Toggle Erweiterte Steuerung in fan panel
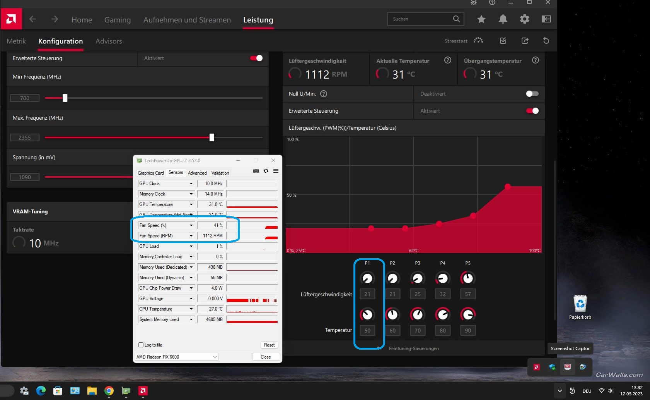This screenshot has width=650, height=400. [x=532, y=111]
